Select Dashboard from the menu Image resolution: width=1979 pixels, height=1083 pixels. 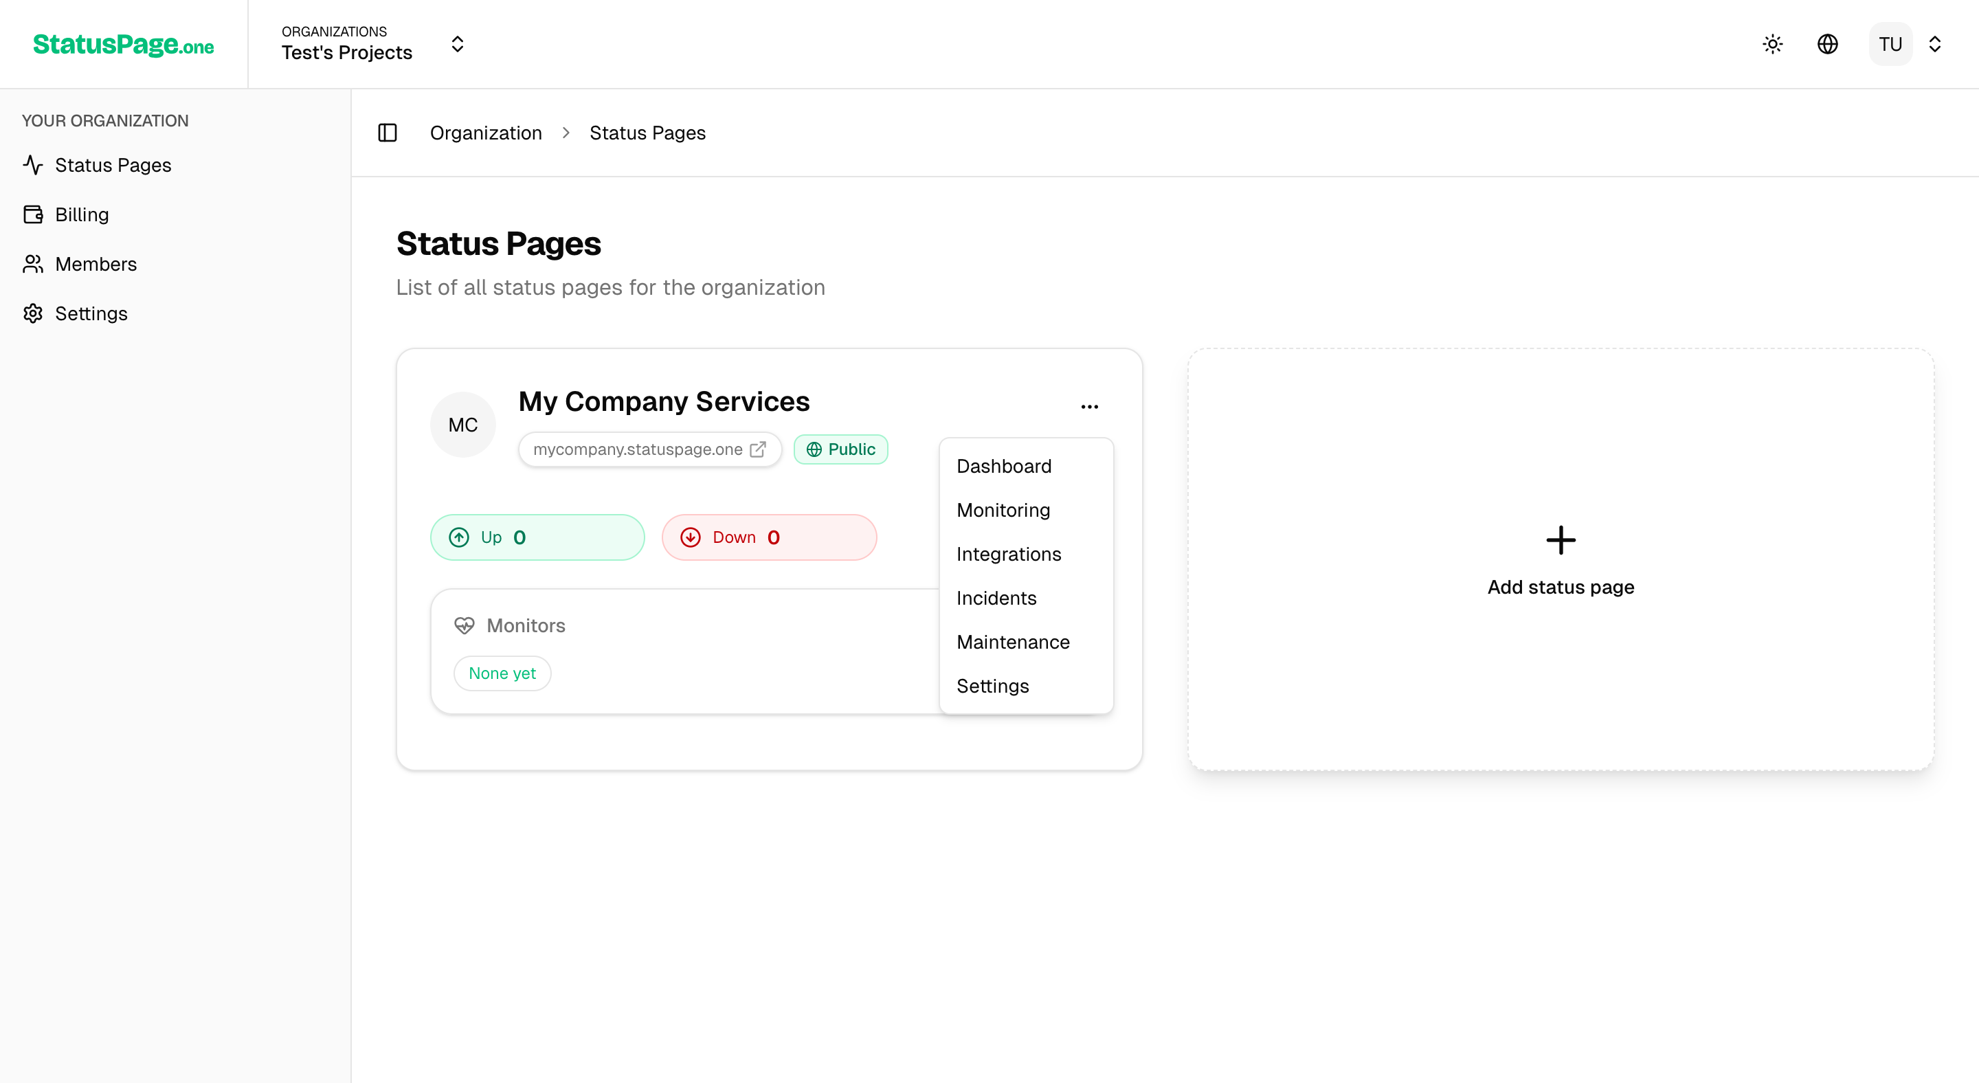1026,466
